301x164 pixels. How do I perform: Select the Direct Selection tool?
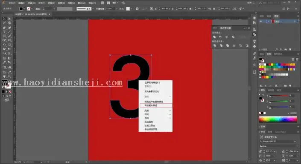pos(9,19)
